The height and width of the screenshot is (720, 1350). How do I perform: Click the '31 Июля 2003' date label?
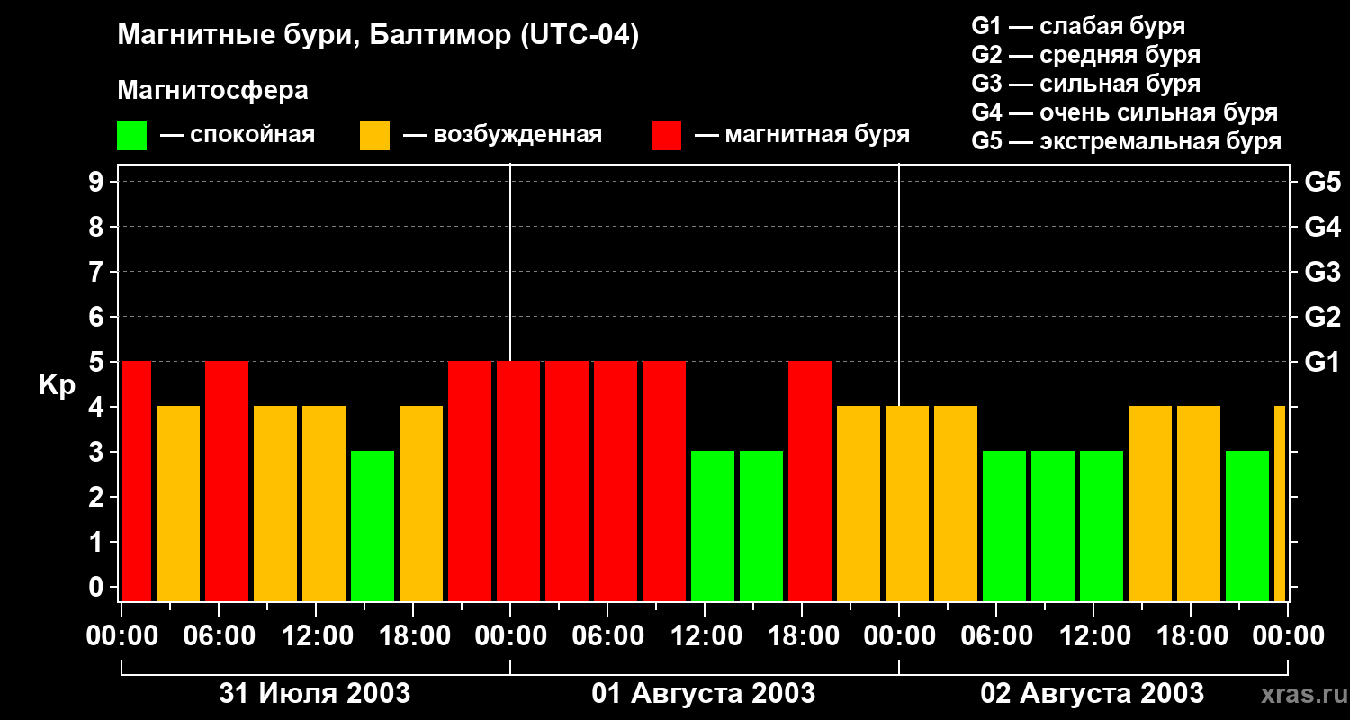point(315,694)
